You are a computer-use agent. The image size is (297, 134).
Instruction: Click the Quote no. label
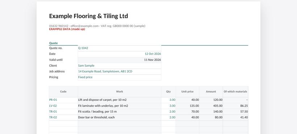[56, 48]
